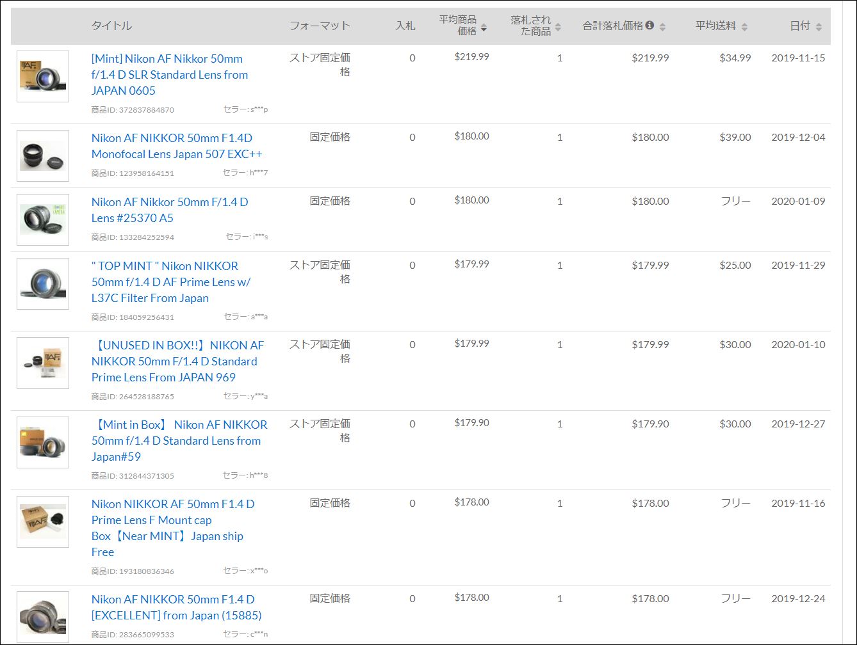This screenshot has height=645, width=857.
Task: Click total sold price $179.90 cell
Action: coord(650,424)
